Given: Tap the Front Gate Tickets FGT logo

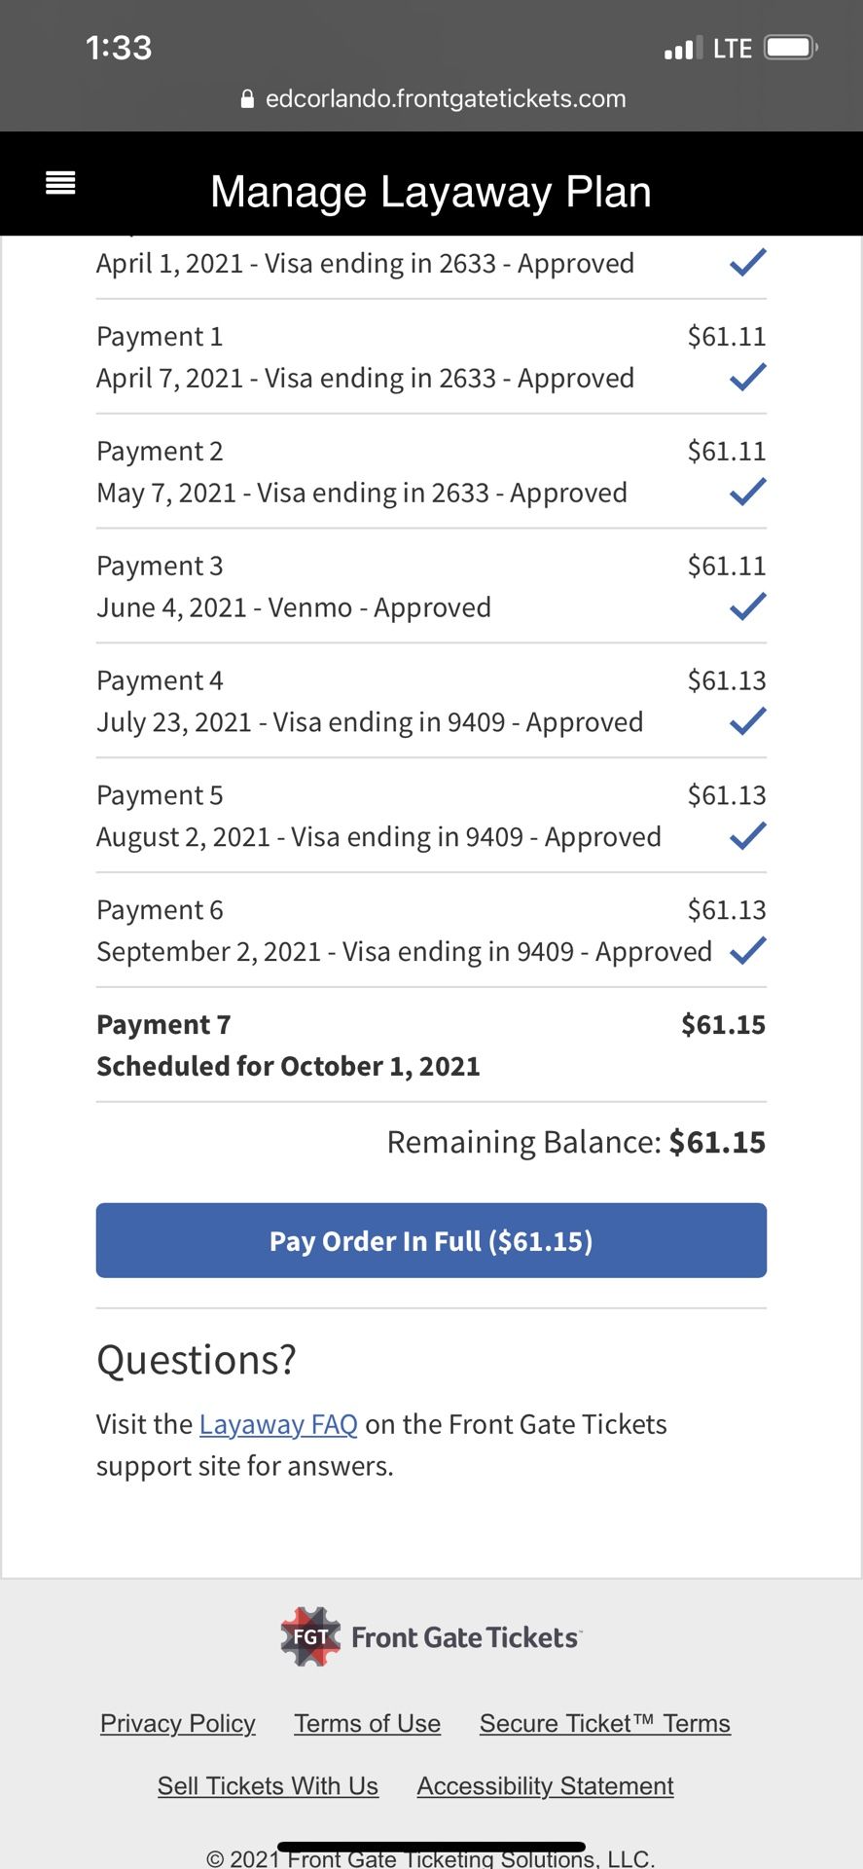Looking at the screenshot, I should [310, 1636].
